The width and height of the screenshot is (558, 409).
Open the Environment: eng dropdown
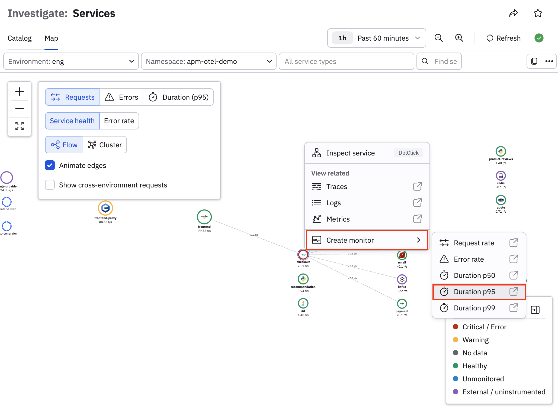tap(71, 61)
